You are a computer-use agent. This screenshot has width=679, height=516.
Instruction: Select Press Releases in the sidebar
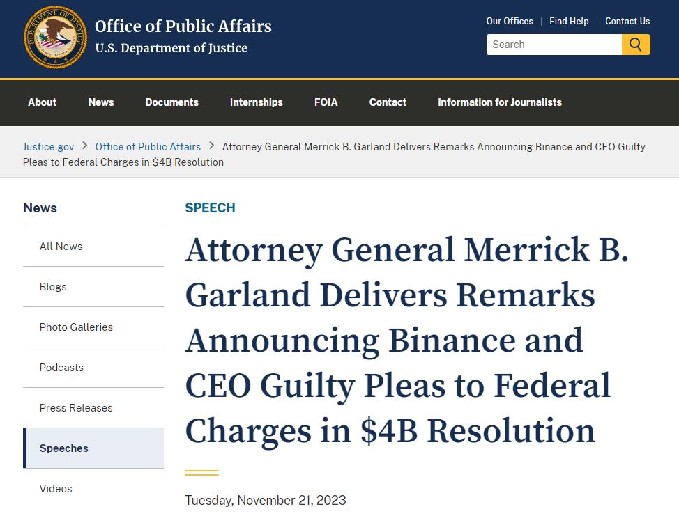coord(76,408)
